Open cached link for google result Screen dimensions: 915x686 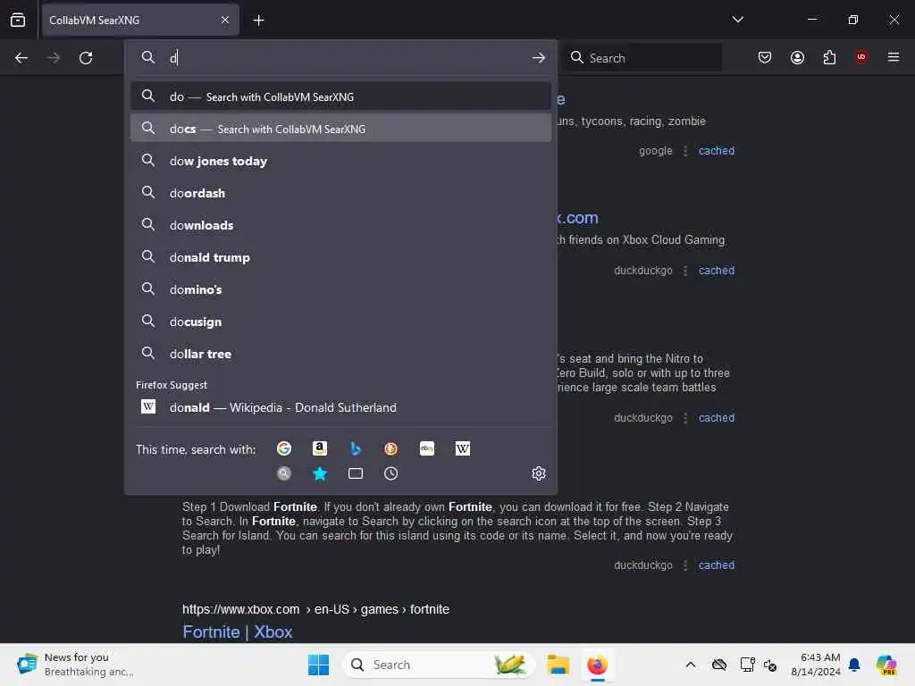click(717, 150)
